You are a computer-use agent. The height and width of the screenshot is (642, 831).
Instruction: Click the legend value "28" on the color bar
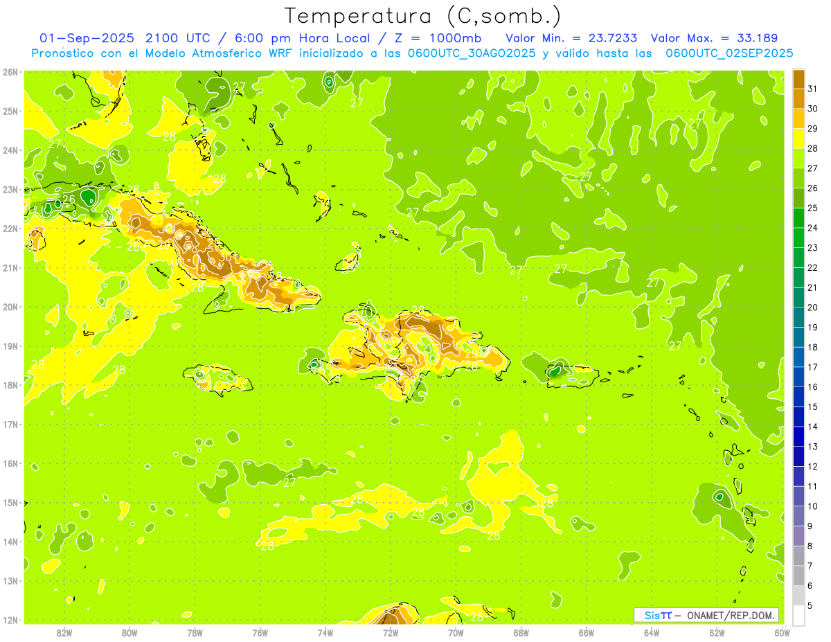[x=813, y=148]
